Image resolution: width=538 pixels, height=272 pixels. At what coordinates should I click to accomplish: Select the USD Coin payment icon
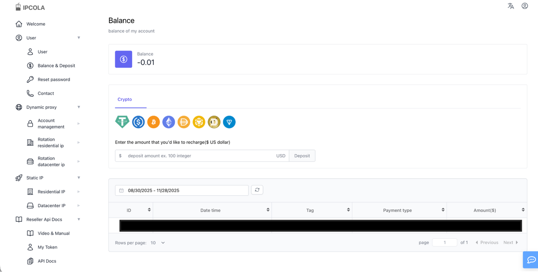pos(138,122)
